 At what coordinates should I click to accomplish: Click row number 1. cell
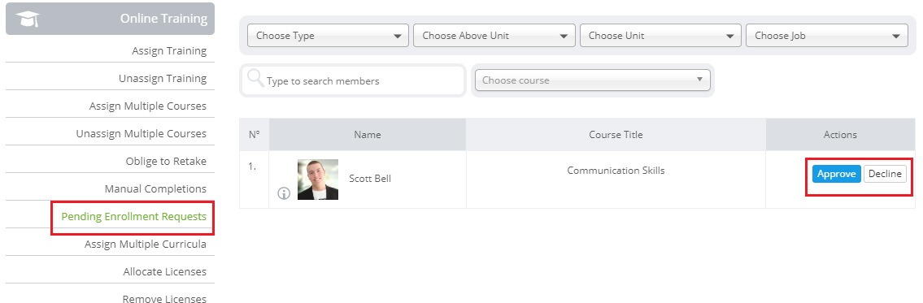[x=255, y=180]
